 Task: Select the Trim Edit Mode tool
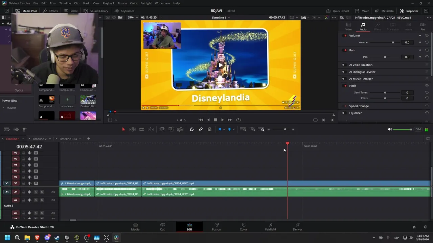133,129
